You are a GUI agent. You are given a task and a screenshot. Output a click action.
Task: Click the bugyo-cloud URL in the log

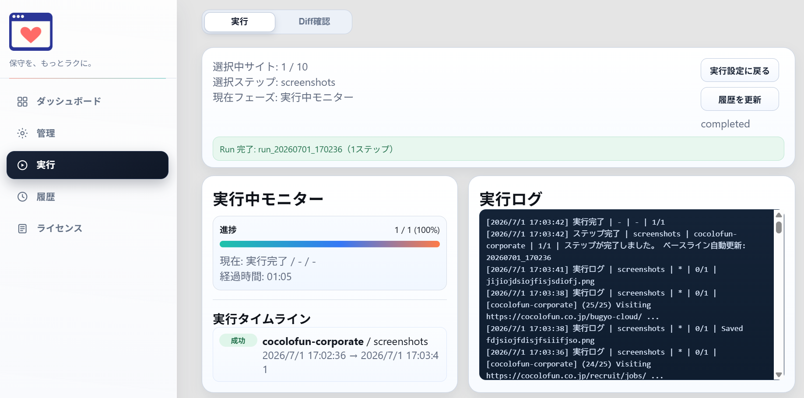[x=564, y=317]
